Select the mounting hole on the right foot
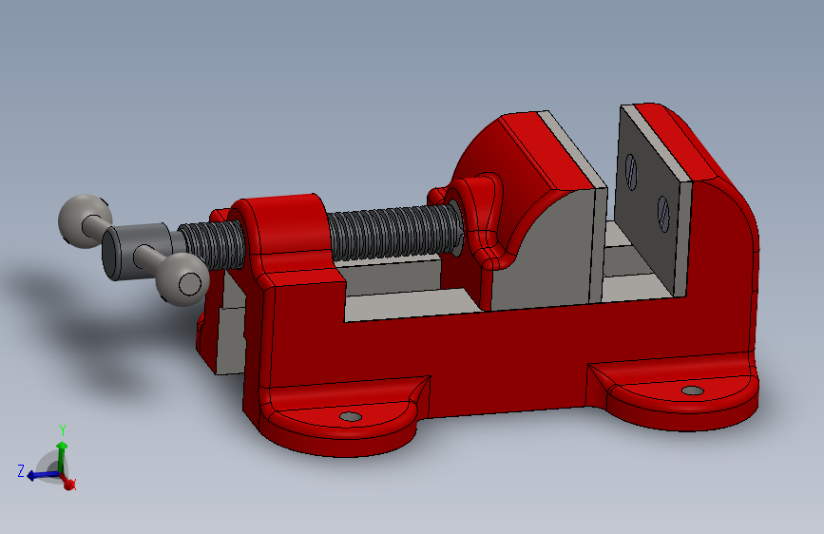This screenshot has width=824, height=534. [x=692, y=391]
